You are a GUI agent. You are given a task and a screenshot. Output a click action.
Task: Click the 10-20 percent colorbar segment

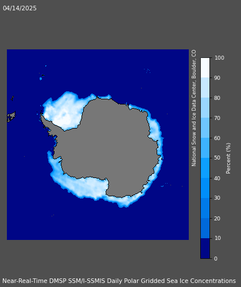click(x=205, y=228)
